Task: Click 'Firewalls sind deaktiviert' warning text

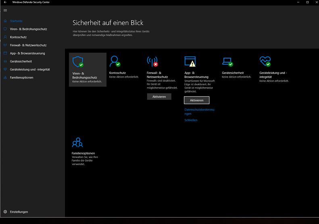Action: coord(162,84)
